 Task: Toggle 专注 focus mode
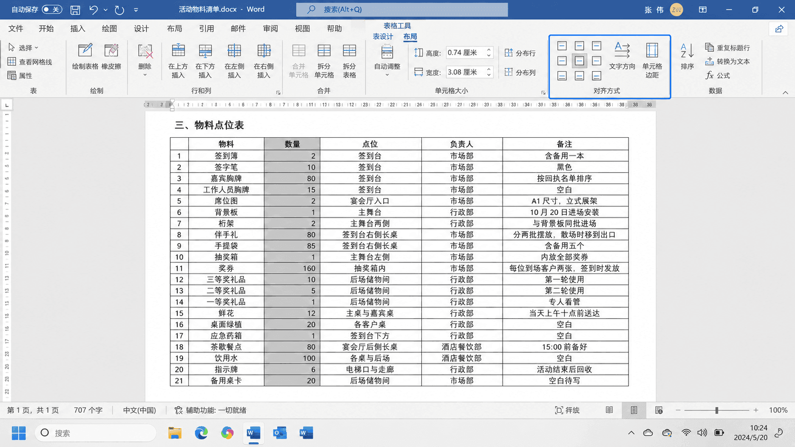[567, 410]
